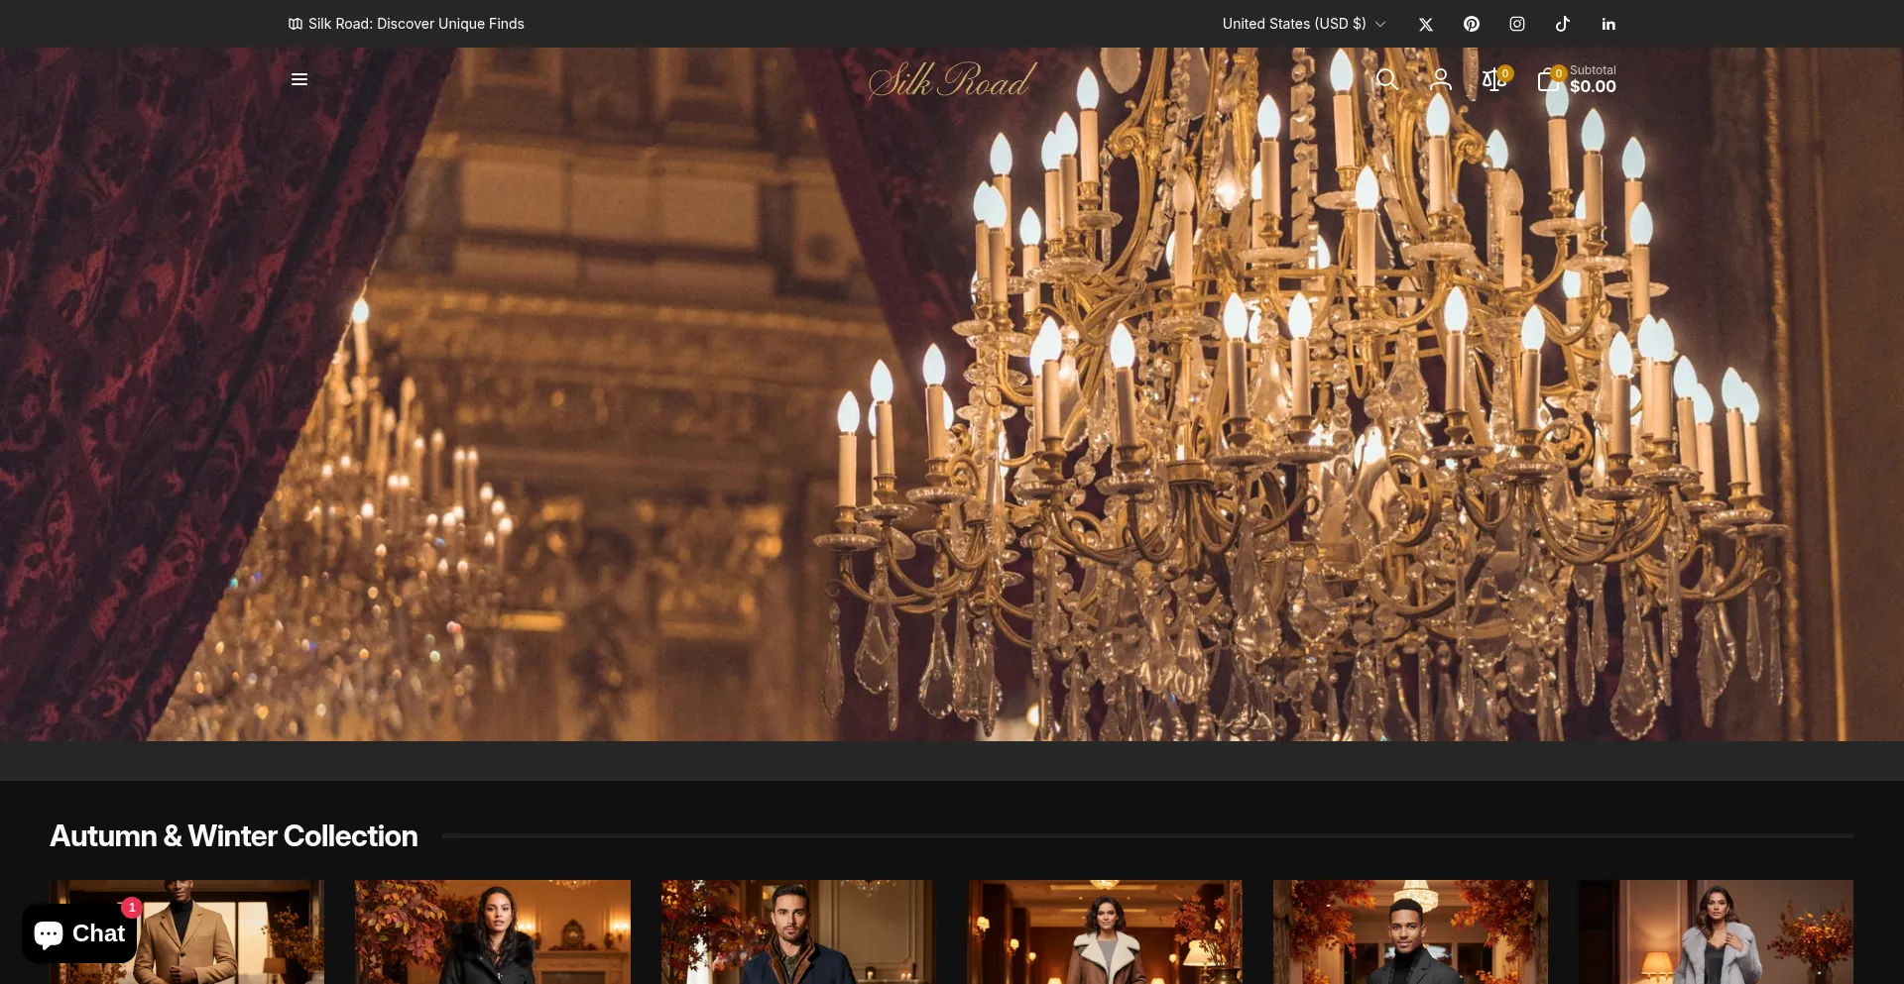Click the Silk Road logo
Screen dimensions: 1904x984
[x=952, y=80]
